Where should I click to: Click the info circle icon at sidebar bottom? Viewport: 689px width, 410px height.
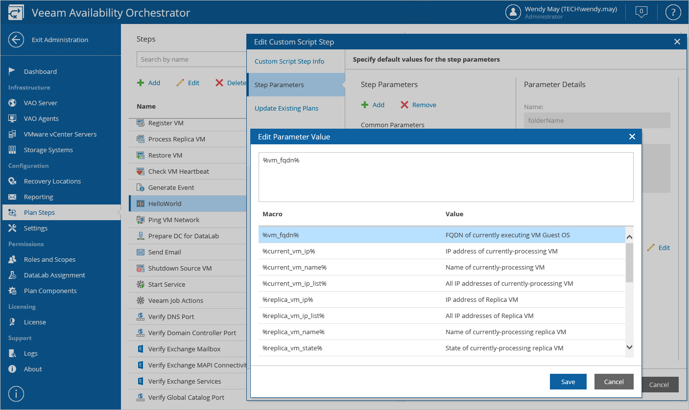point(16,393)
